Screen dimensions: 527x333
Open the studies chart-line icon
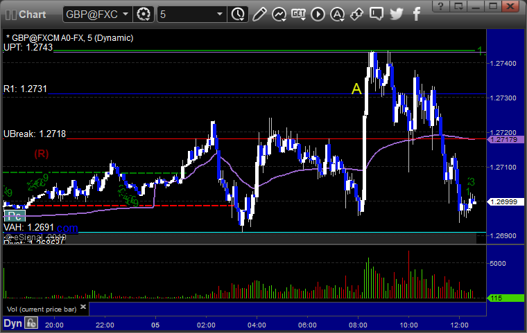pyautogui.click(x=279, y=15)
